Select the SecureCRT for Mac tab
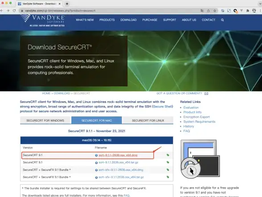This screenshot has height=197, width=262. (97, 120)
